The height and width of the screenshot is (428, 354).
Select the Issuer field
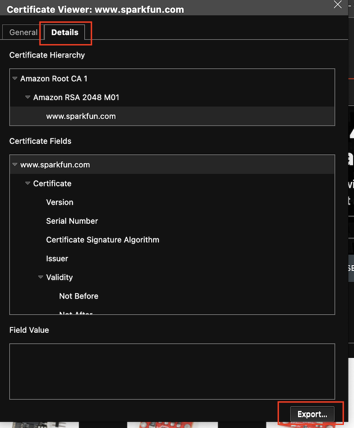click(57, 259)
